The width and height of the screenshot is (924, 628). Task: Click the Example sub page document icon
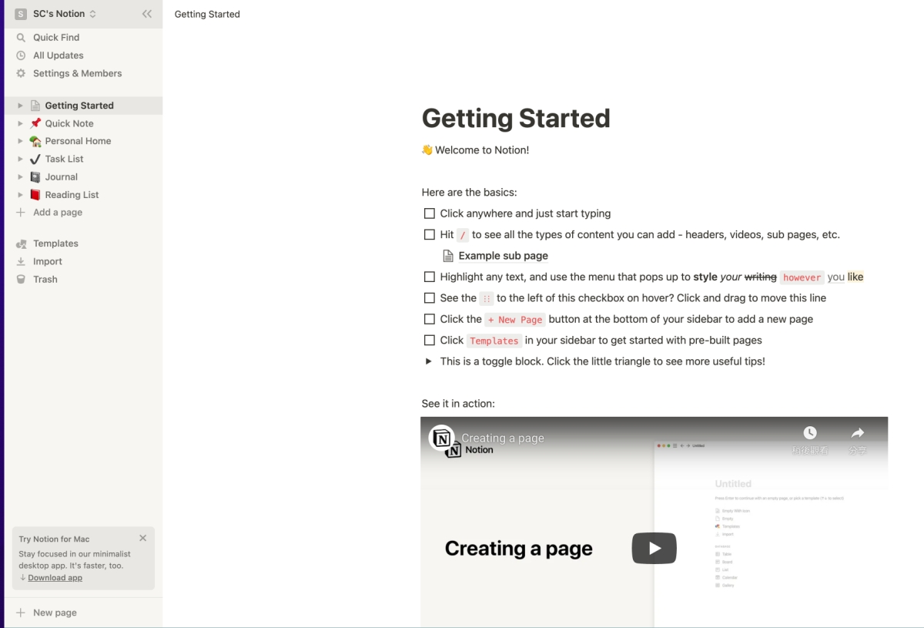point(448,256)
